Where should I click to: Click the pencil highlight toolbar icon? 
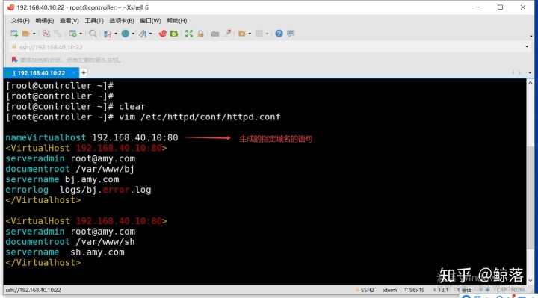click(227, 34)
